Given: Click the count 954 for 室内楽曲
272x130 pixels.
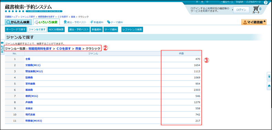Looking at the screenshot, I should [198, 84].
